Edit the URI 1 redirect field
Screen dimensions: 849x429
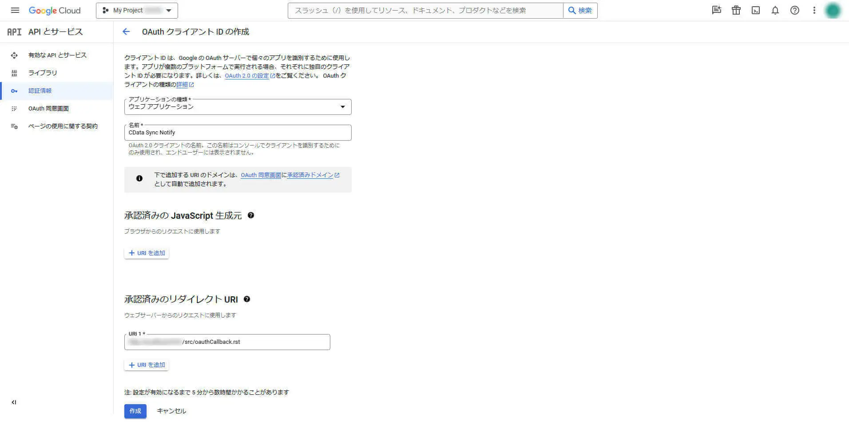point(227,342)
